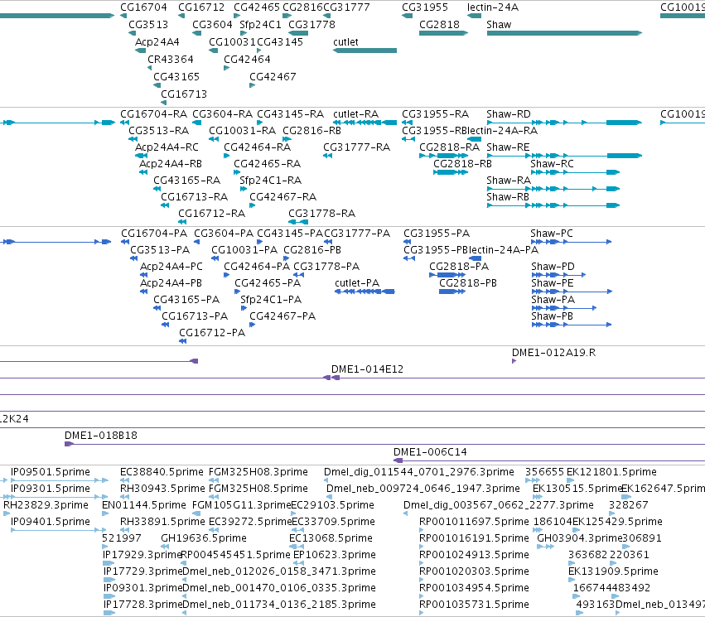Select the EC38840.5prime EST label
The height and width of the screenshot is (617, 705).
pyautogui.click(x=162, y=472)
